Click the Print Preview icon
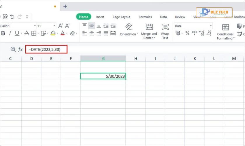245x146 pixels. coord(5,17)
